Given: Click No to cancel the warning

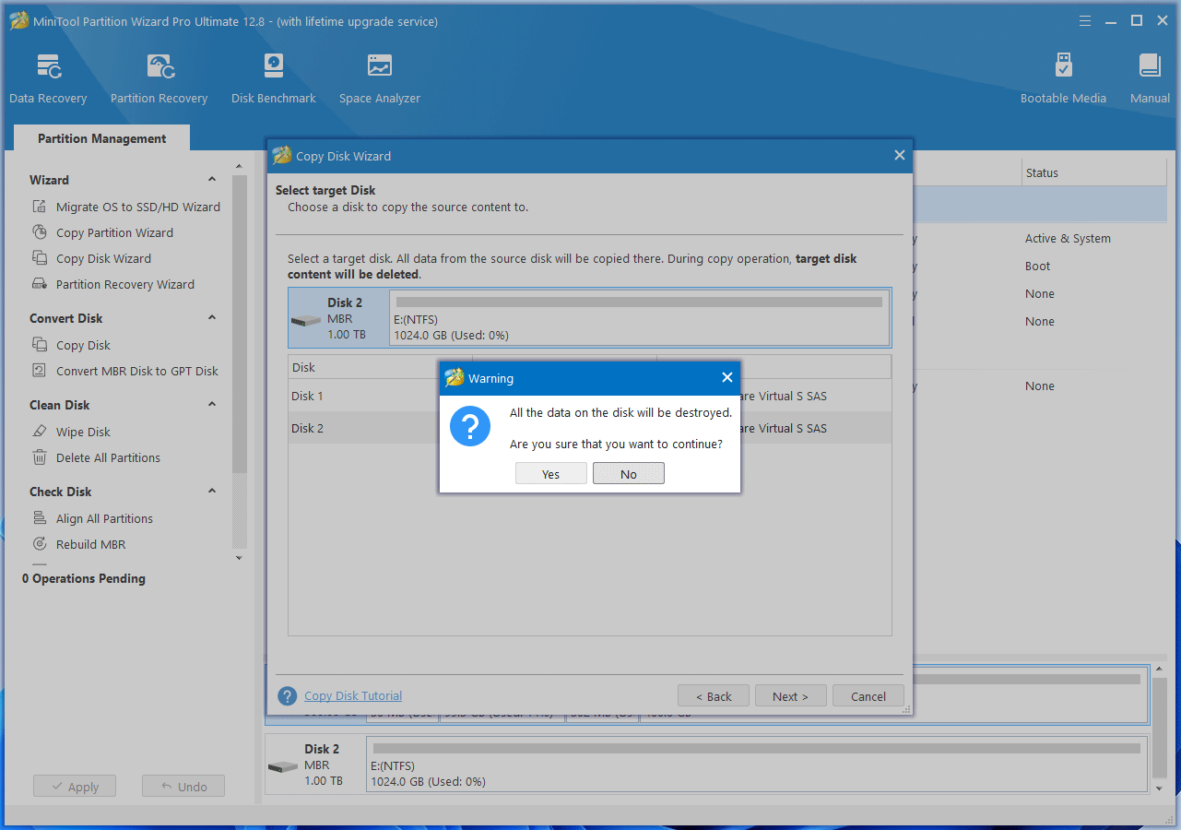Looking at the screenshot, I should coord(628,474).
